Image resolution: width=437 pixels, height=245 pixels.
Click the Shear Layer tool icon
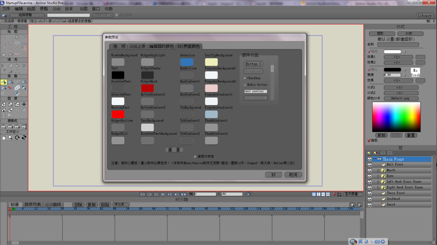click(x=10, y=110)
